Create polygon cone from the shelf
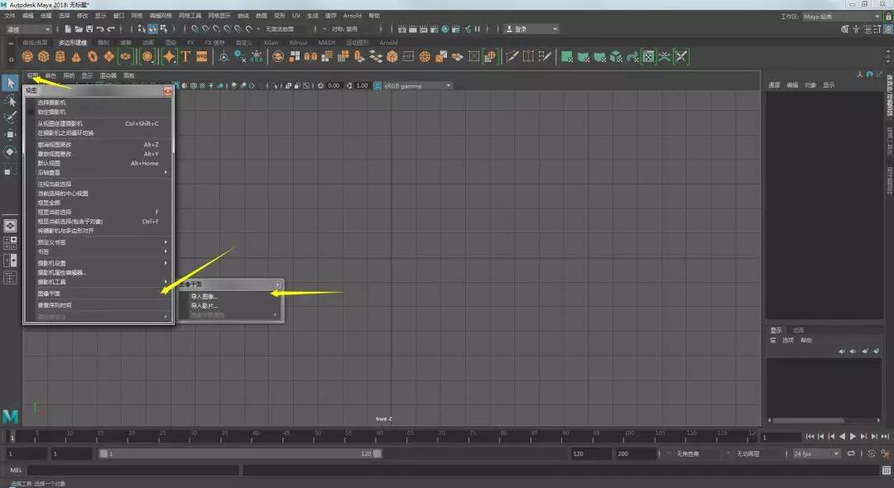 pos(76,57)
